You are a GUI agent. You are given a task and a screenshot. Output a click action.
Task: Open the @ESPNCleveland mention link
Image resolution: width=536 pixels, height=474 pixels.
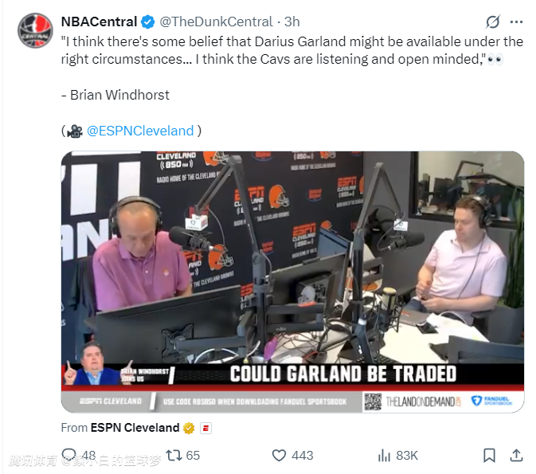[140, 131]
